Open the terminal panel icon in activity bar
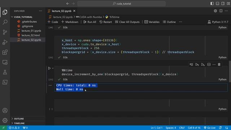This screenshot has height=130, width=231. 5,82
